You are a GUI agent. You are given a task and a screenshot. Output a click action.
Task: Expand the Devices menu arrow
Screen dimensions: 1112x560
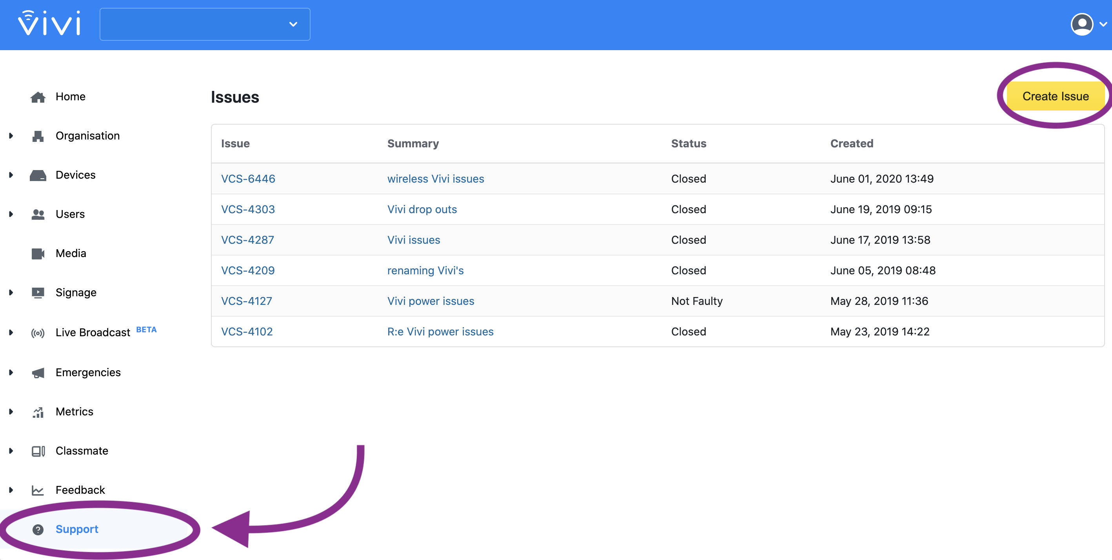[11, 175]
